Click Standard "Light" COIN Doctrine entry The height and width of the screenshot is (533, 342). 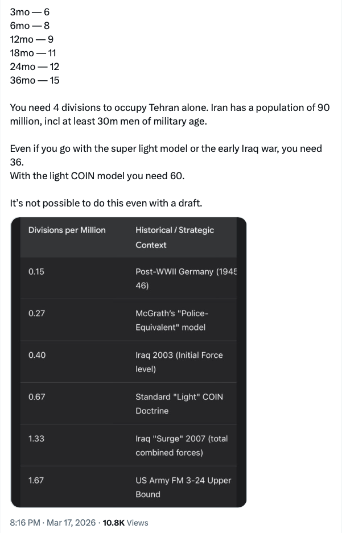coord(179,403)
